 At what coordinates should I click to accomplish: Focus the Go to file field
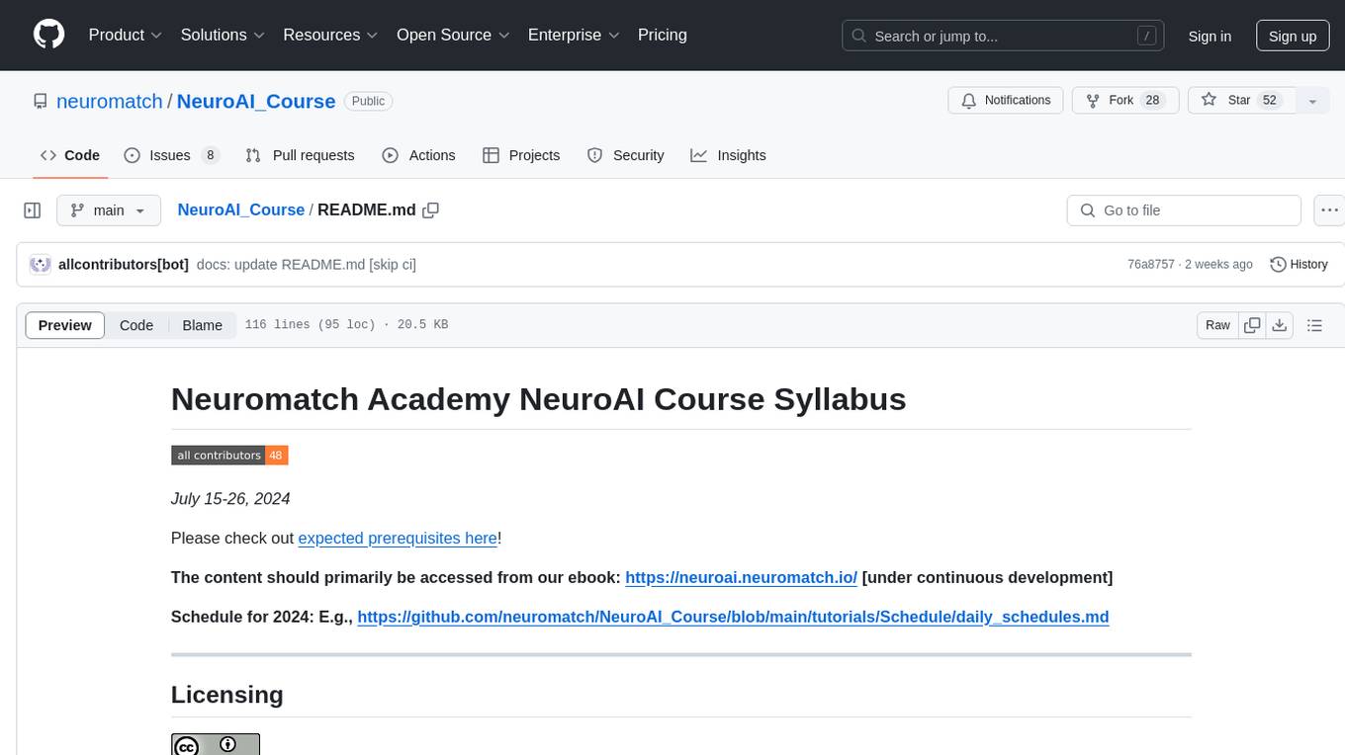pyautogui.click(x=1184, y=210)
